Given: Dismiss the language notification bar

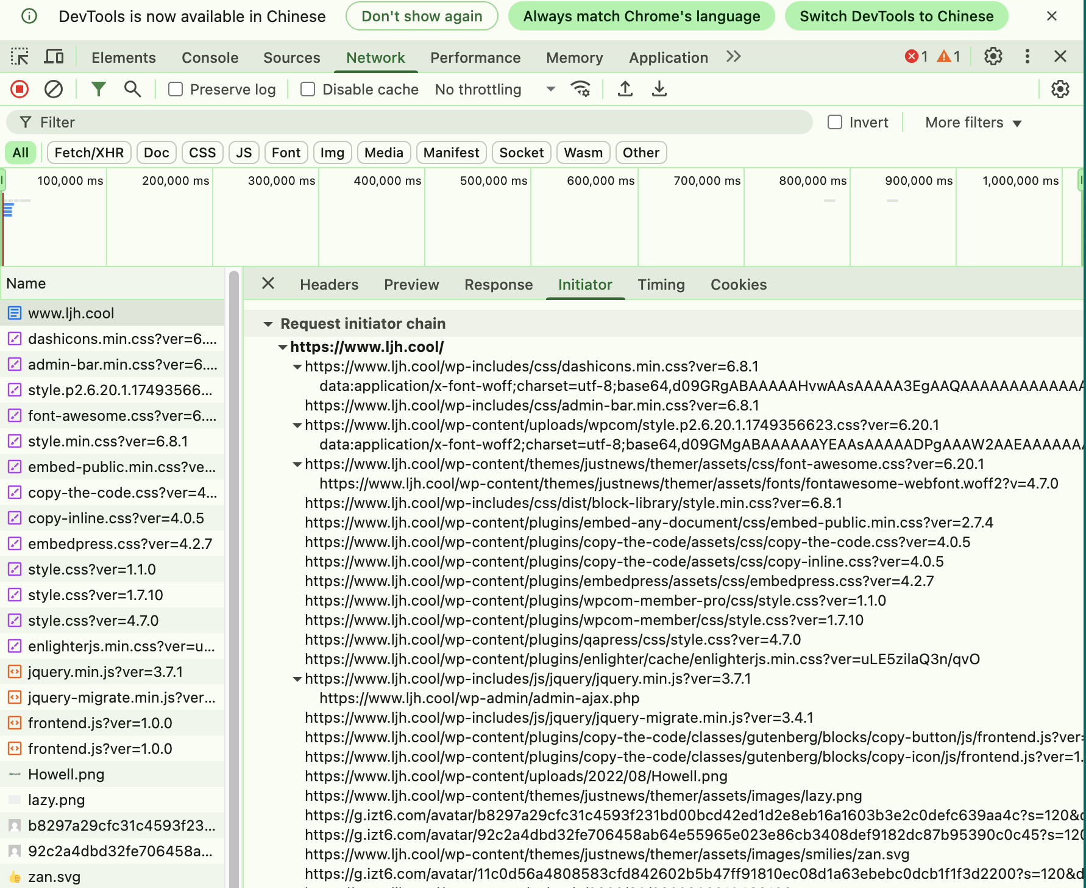Looking at the screenshot, I should point(1052,16).
